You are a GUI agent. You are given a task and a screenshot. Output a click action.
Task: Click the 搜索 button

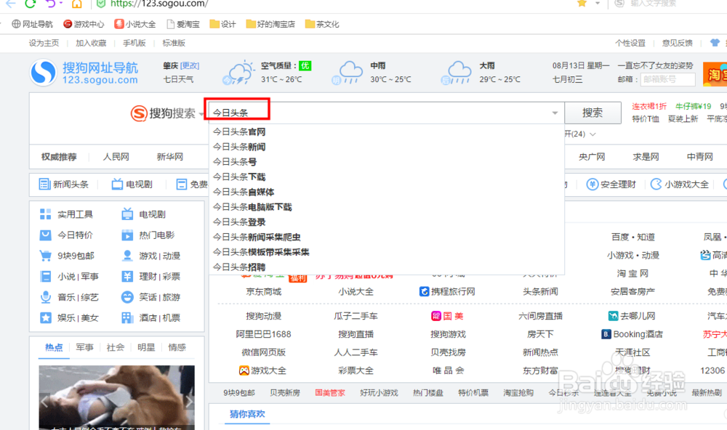593,113
